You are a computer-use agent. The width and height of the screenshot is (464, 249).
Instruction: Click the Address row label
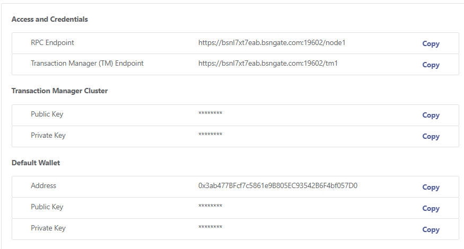[43, 186]
